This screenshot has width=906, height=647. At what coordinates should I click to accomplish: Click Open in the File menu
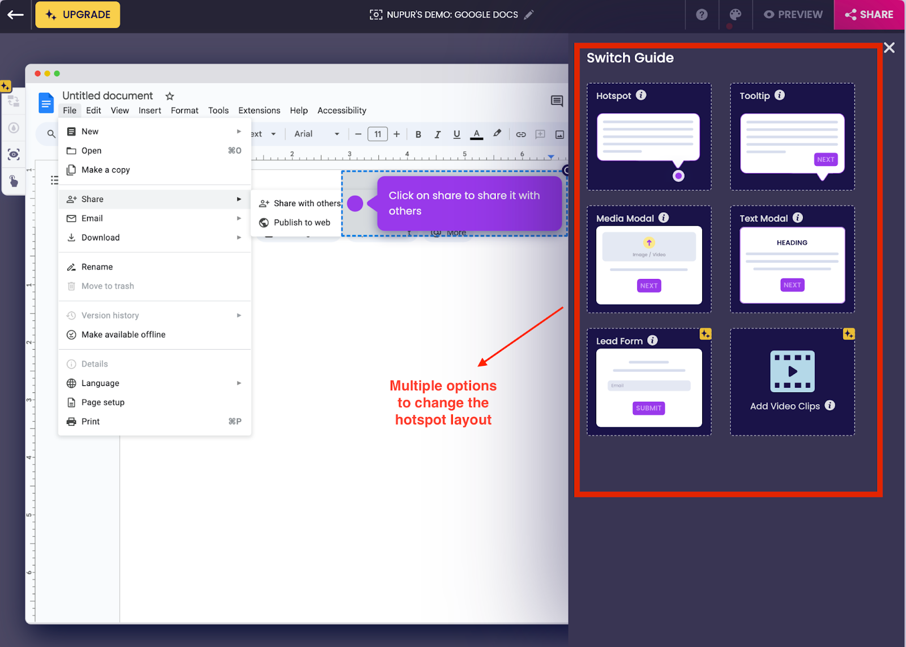point(155,151)
